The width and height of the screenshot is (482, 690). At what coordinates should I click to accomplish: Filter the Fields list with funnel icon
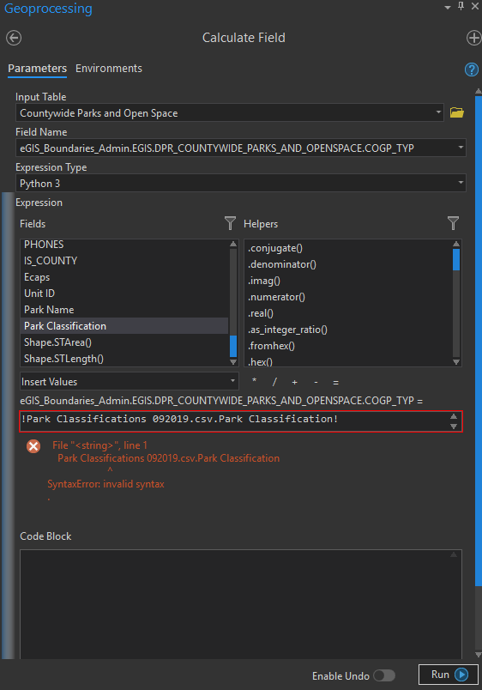pyautogui.click(x=230, y=223)
